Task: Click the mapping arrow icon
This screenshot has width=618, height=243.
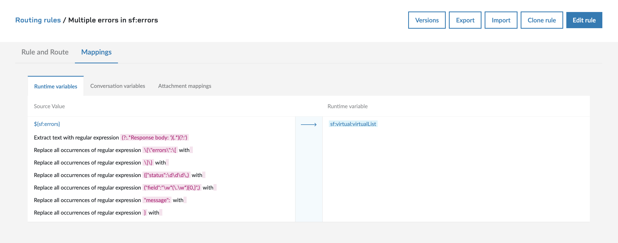Action: 308,125
